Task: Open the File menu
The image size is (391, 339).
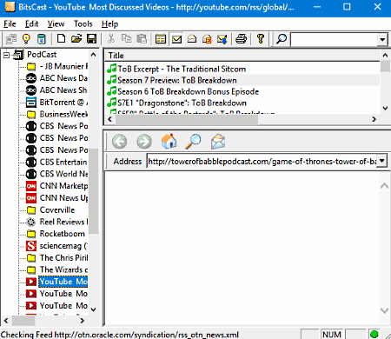Action: tap(10, 23)
